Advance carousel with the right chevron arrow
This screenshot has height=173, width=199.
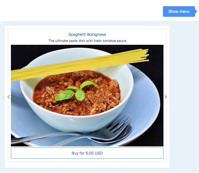(x=166, y=97)
